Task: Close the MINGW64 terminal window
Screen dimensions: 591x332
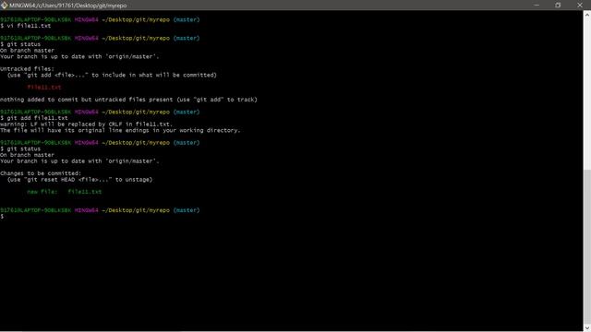Action: (x=580, y=6)
